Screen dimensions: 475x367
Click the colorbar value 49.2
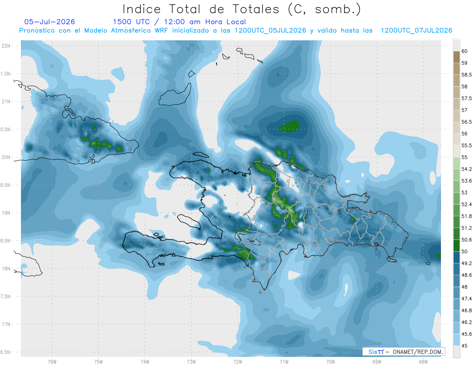pos(467,263)
